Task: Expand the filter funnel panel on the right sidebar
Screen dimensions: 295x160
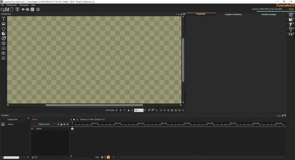Action: point(291,30)
